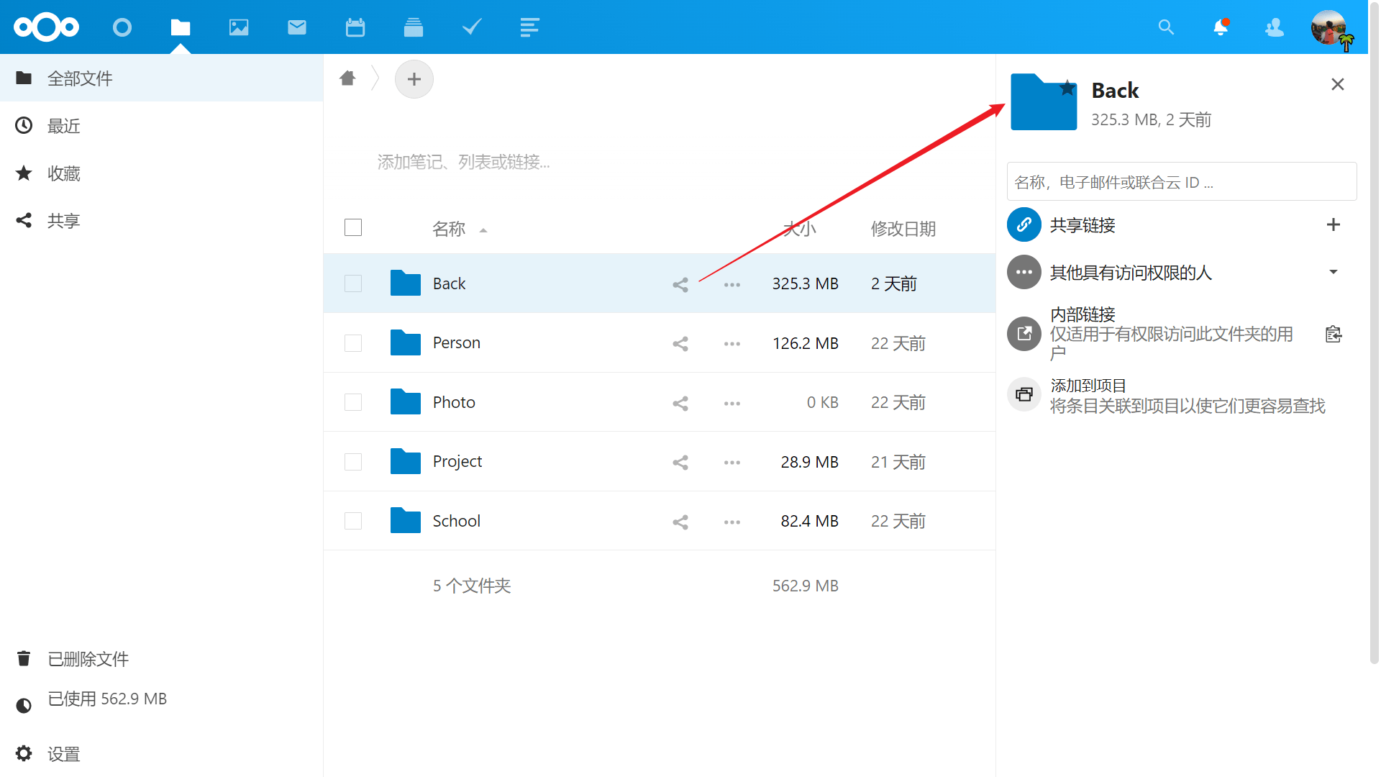This screenshot has width=1381, height=777.
Task: Toggle the select-all checkbox in header
Action: 353,228
